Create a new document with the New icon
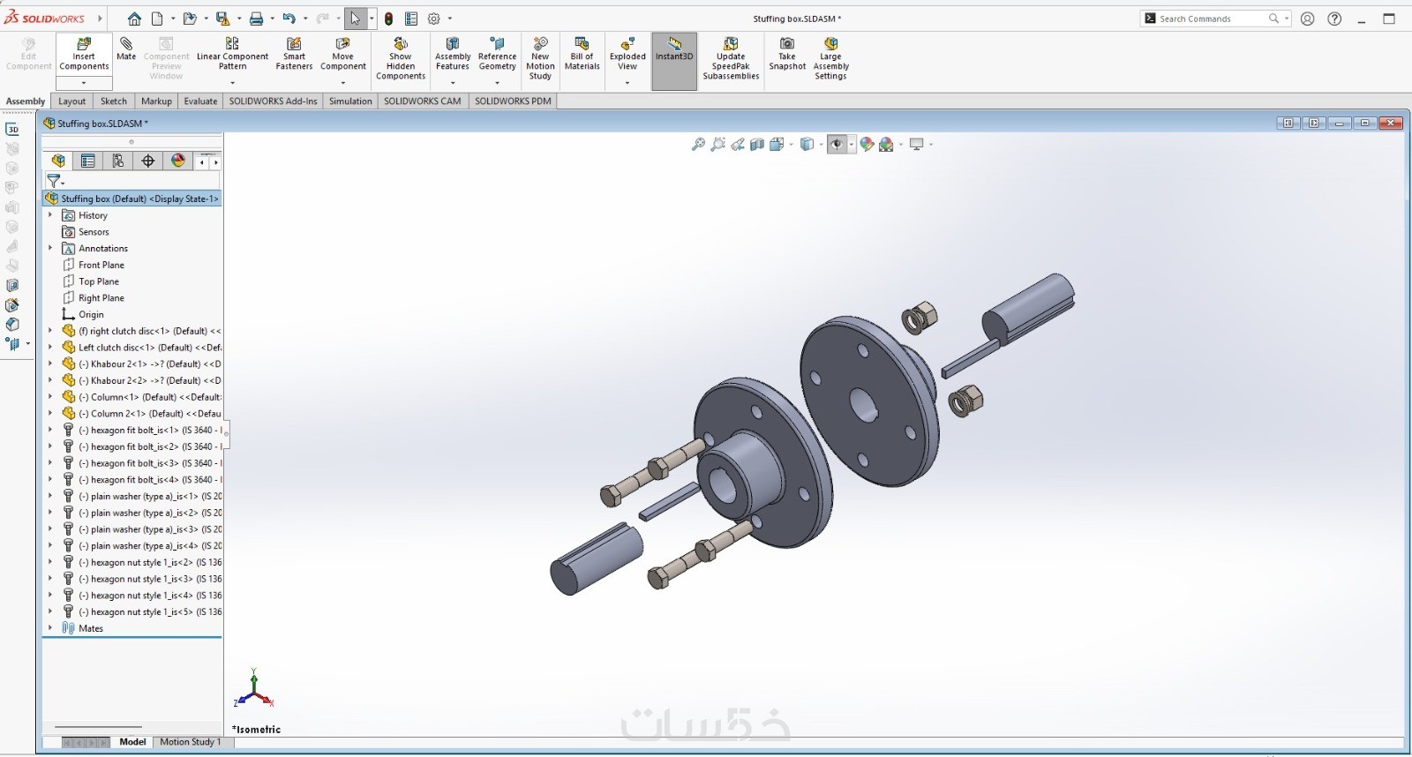The height and width of the screenshot is (757, 1412). coord(157,19)
